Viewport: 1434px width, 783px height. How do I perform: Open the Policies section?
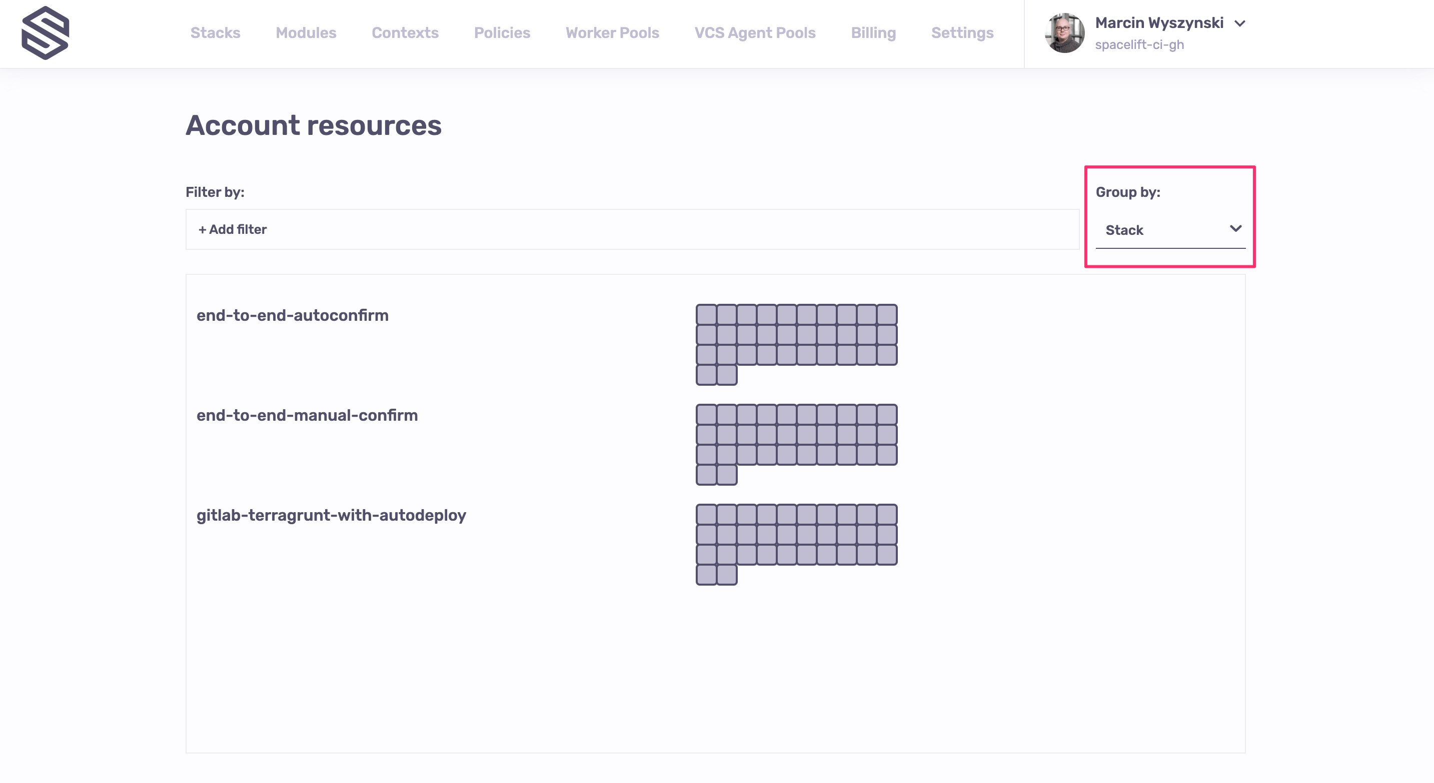pyautogui.click(x=502, y=33)
